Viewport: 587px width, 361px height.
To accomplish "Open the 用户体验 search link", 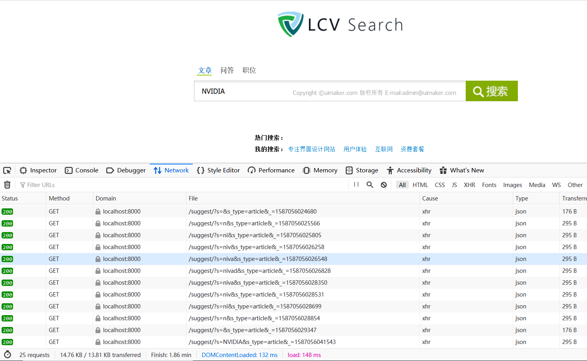I will click(355, 149).
